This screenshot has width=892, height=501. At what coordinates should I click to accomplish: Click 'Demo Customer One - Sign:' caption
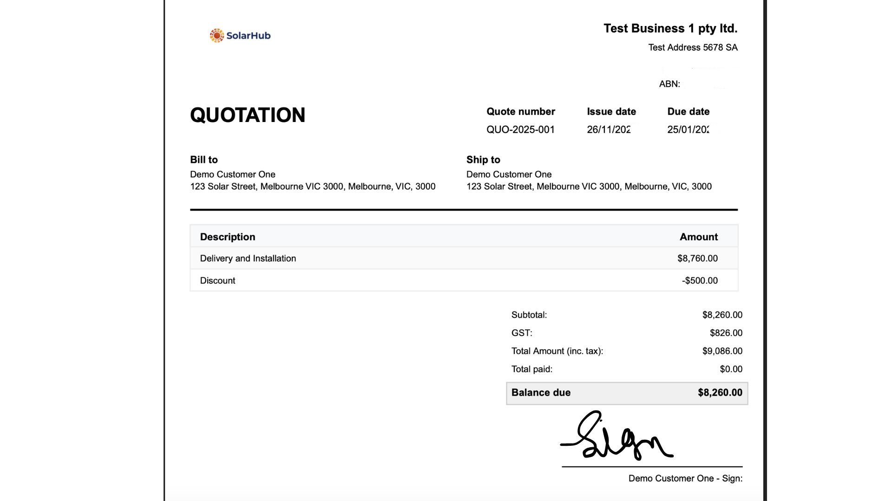[685, 479]
